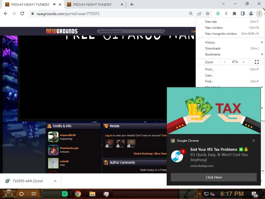Close the second Friday Night Funkin' tab

click(122, 4)
